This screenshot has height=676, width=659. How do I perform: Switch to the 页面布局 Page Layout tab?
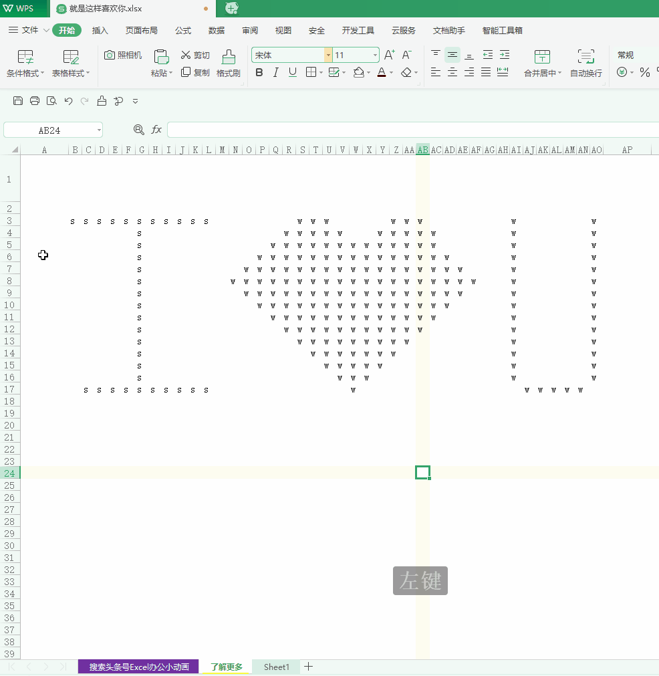pyautogui.click(x=142, y=30)
